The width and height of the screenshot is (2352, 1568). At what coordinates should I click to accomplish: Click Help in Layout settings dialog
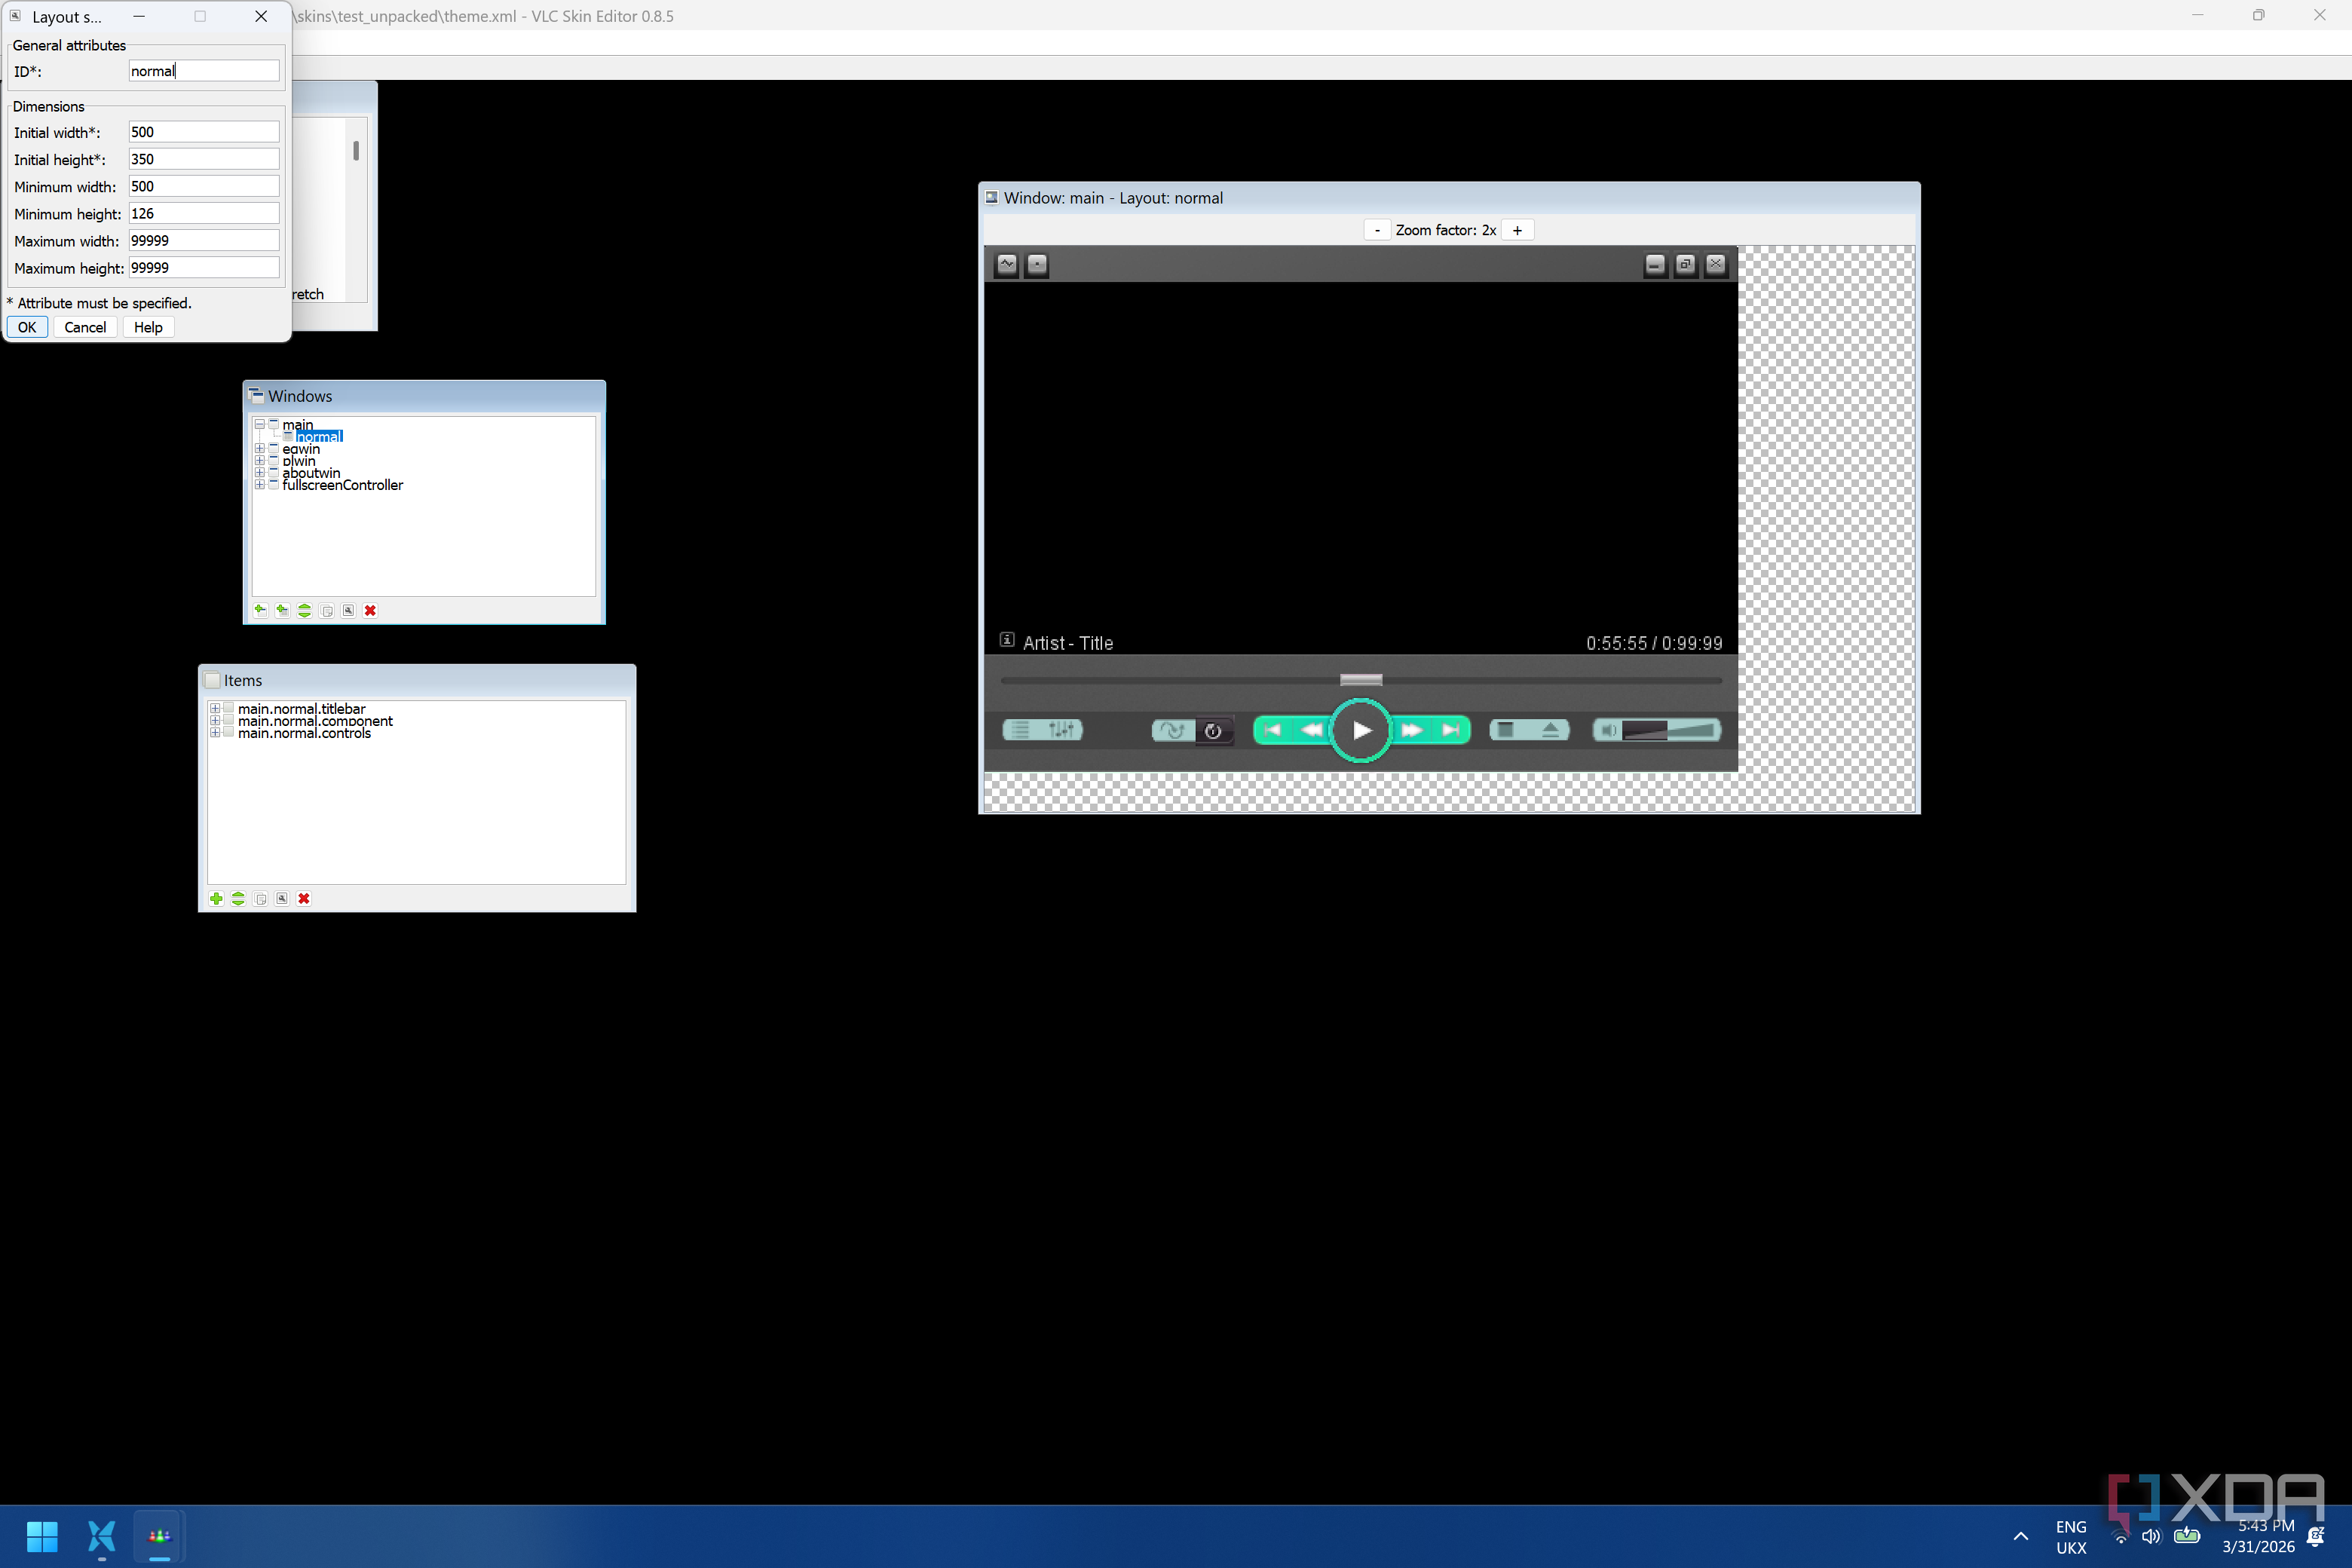click(148, 328)
